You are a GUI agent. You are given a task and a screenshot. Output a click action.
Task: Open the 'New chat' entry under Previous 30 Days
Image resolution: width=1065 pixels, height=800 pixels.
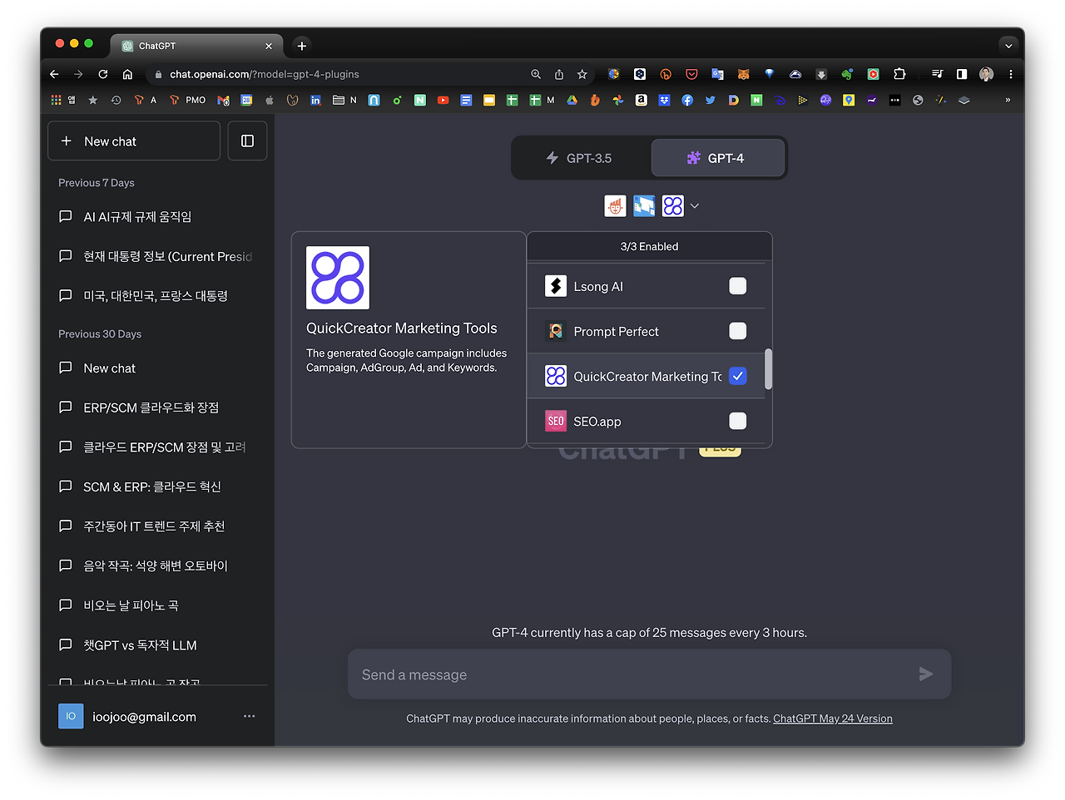158,368
